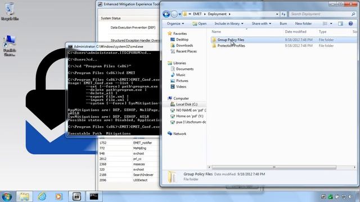Open the Parallels Shared Folders desktop shortcut
Image resolution: width=360 pixels, height=202 pixels.
pyautogui.click(x=10, y=46)
